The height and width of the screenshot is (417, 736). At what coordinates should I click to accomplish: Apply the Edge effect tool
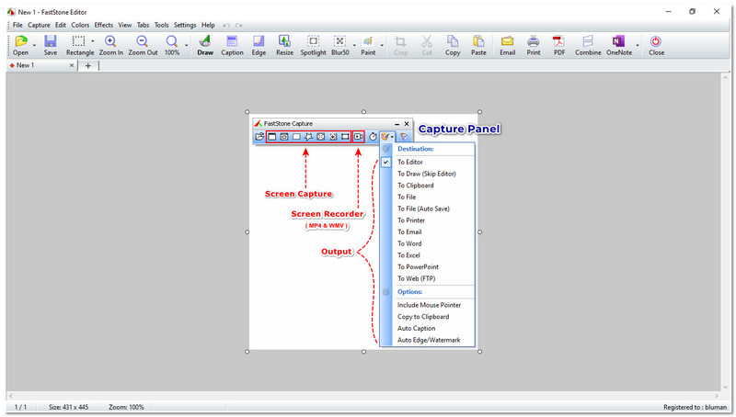click(259, 45)
